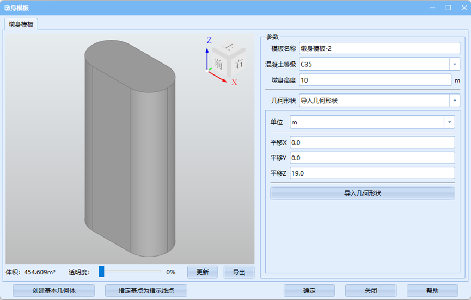Open help via the 帮助 button

pyautogui.click(x=432, y=291)
